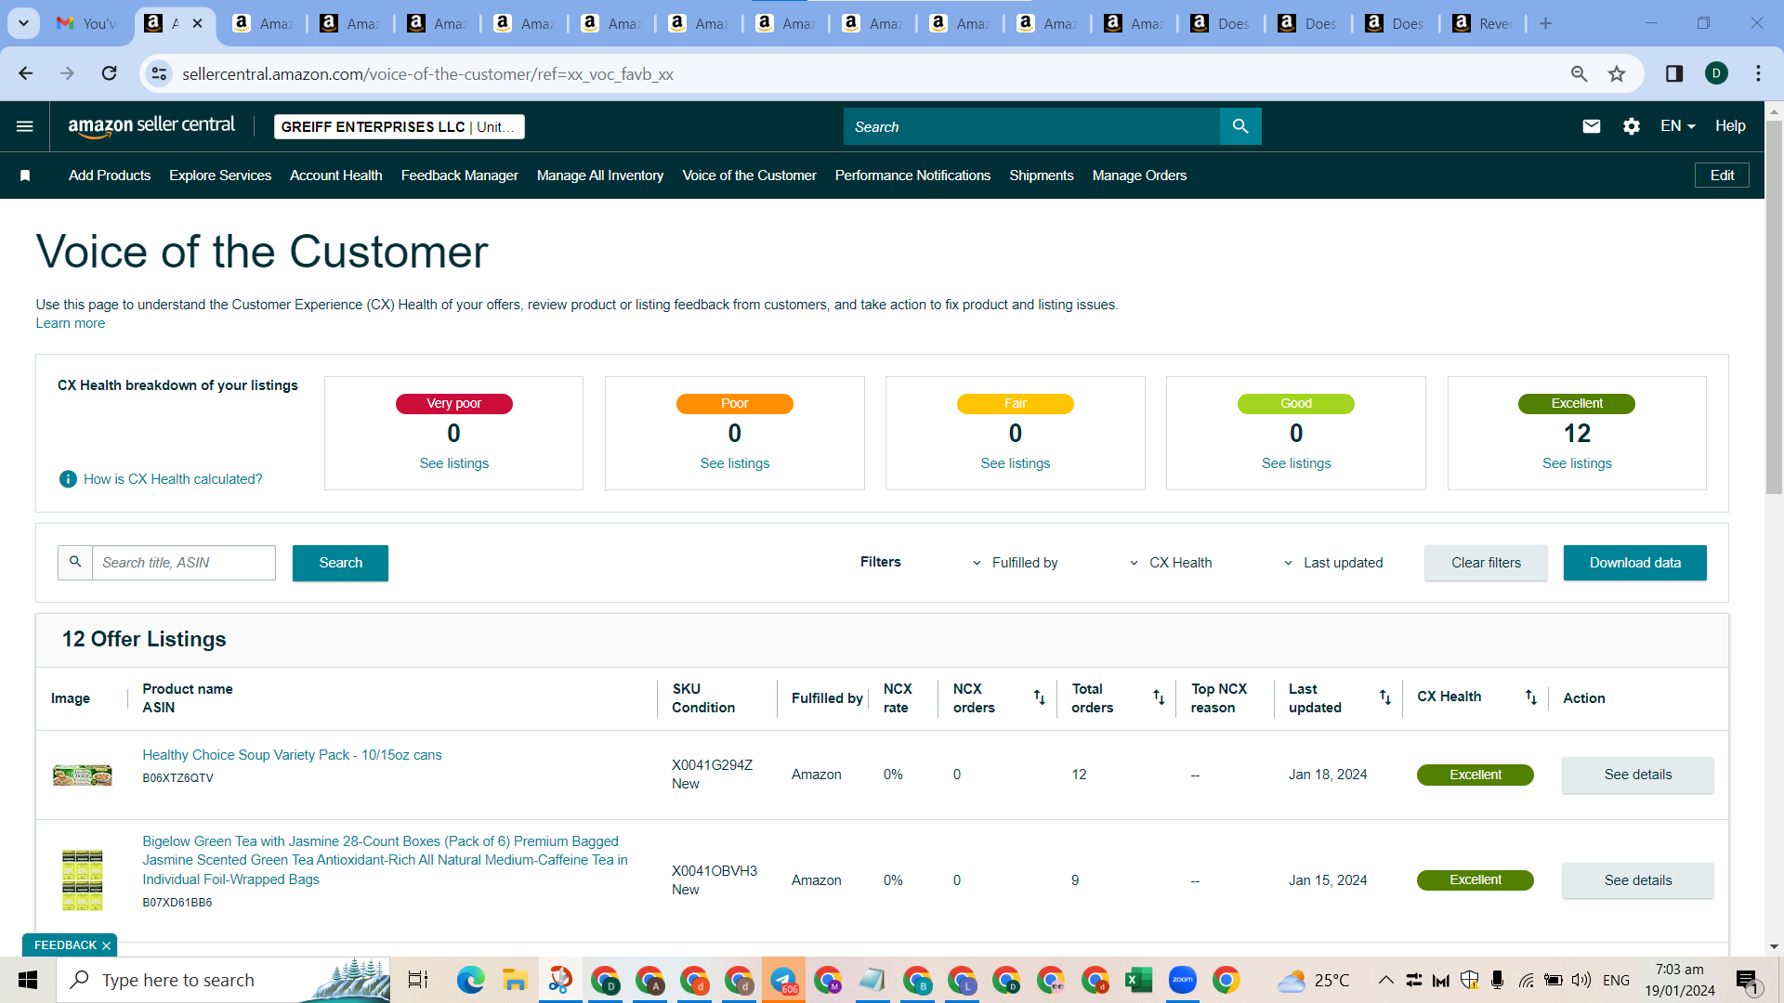The width and height of the screenshot is (1784, 1003).
Task: Sort by Total orders column
Action: point(1159,697)
